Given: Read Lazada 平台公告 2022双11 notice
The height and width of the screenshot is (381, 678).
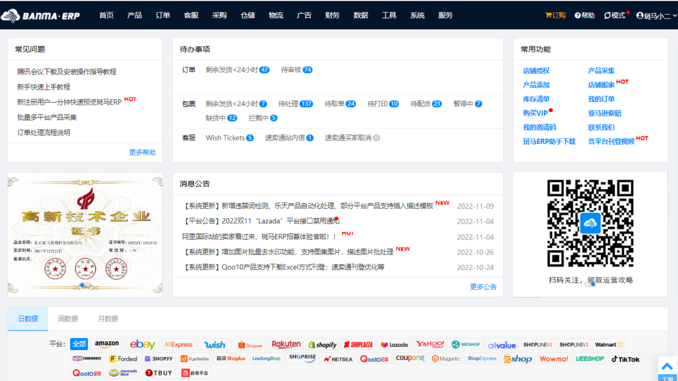Looking at the screenshot, I should [261, 221].
